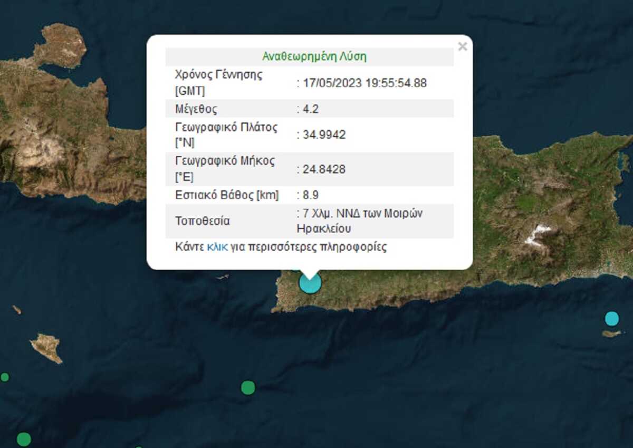633x448 pixels.
Task: Click the 'Μέγεθος' row label
Action: [x=196, y=109]
